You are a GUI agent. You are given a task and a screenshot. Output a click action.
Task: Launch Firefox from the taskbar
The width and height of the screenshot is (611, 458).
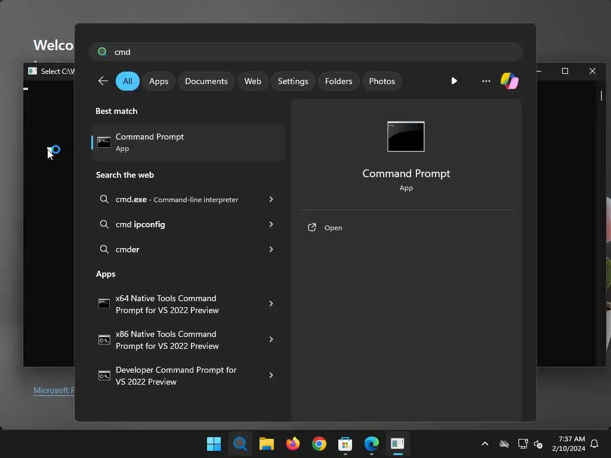(x=292, y=444)
